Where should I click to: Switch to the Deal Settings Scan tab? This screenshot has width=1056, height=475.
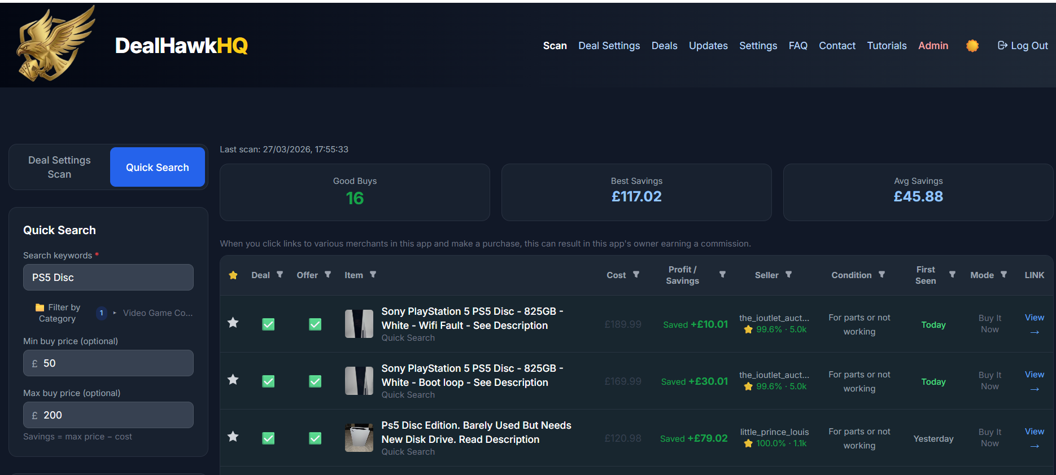[59, 167]
